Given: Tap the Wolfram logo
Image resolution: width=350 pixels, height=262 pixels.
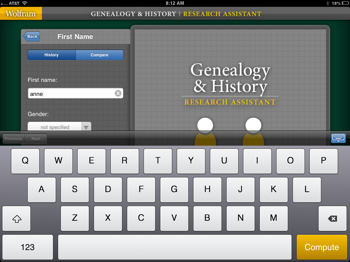Looking at the screenshot, I should click(21, 14).
